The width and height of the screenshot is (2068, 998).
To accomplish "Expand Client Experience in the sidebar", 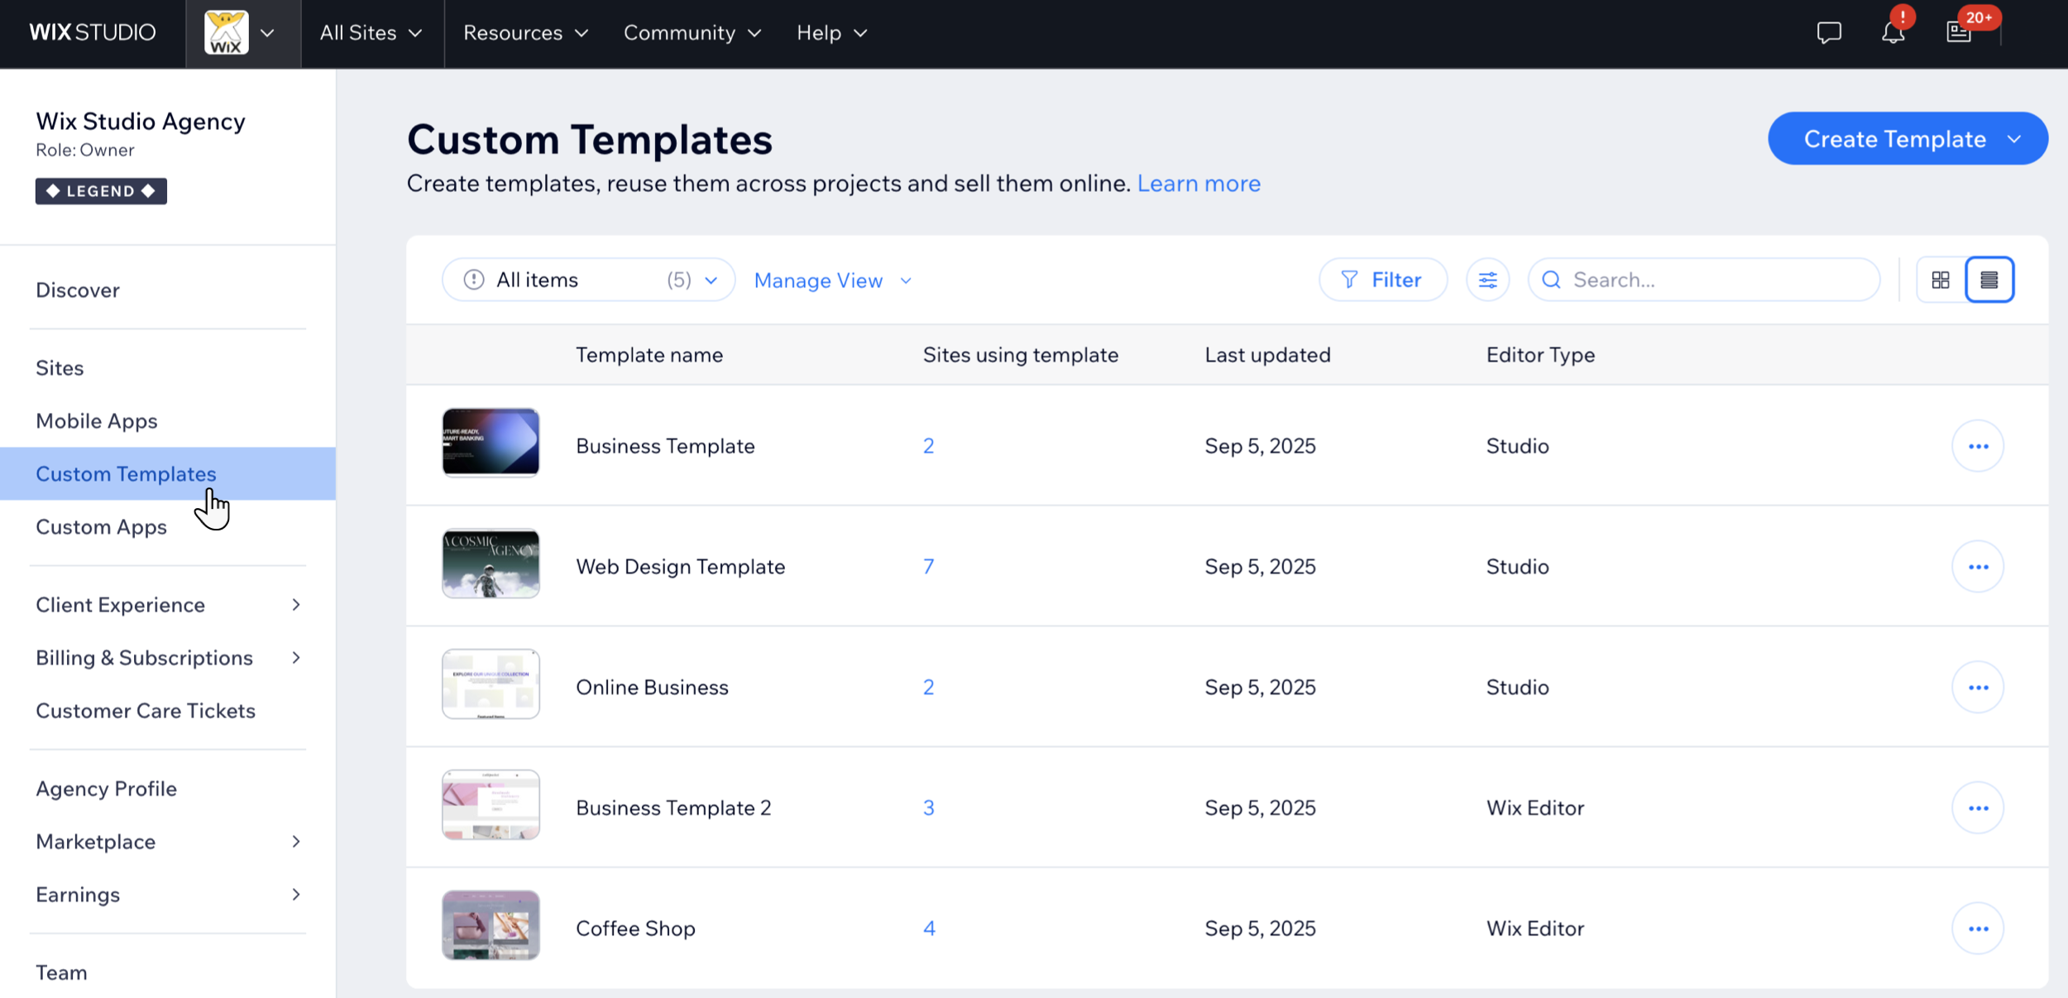I will (x=168, y=605).
